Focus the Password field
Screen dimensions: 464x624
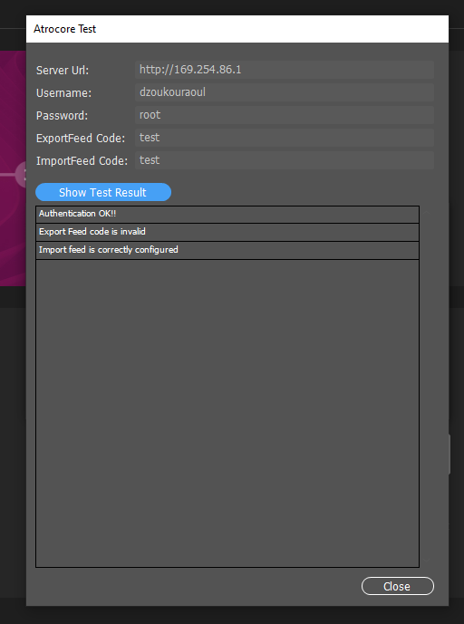(x=284, y=115)
